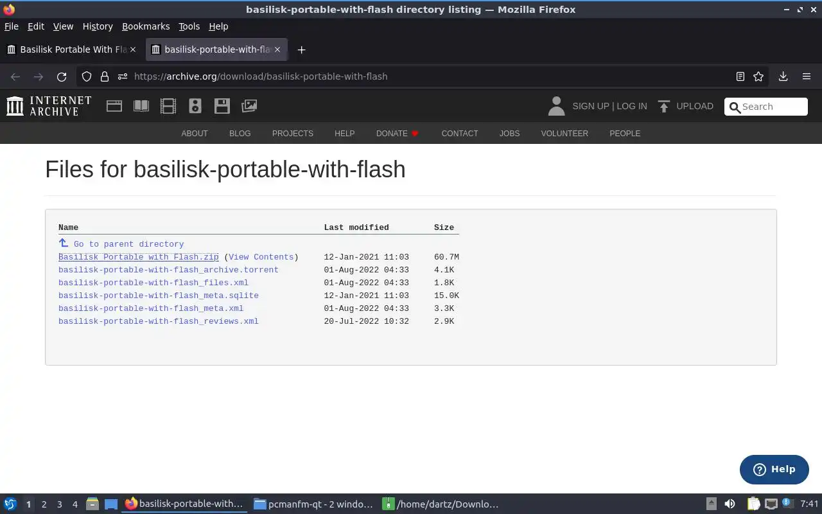Image resolution: width=822 pixels, height=514 pixels.
Task: Switch to pcmanfm-qt taskbar window
Action: (313, 504)
